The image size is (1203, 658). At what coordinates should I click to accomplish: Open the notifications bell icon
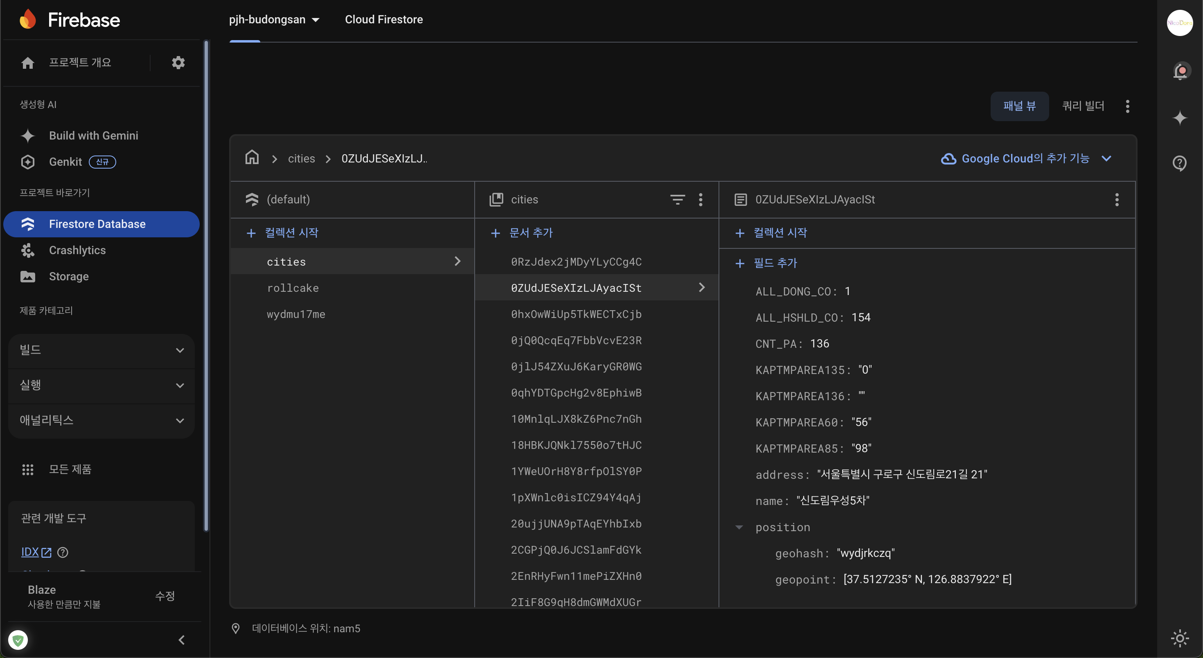1180,71
